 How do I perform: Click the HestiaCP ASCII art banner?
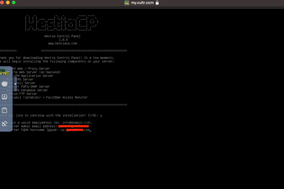[62, 23]
